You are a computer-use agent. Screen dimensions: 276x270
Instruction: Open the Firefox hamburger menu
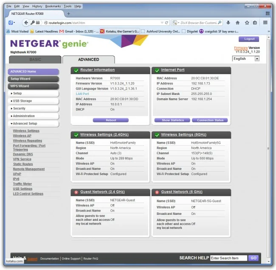pos(265,22)
